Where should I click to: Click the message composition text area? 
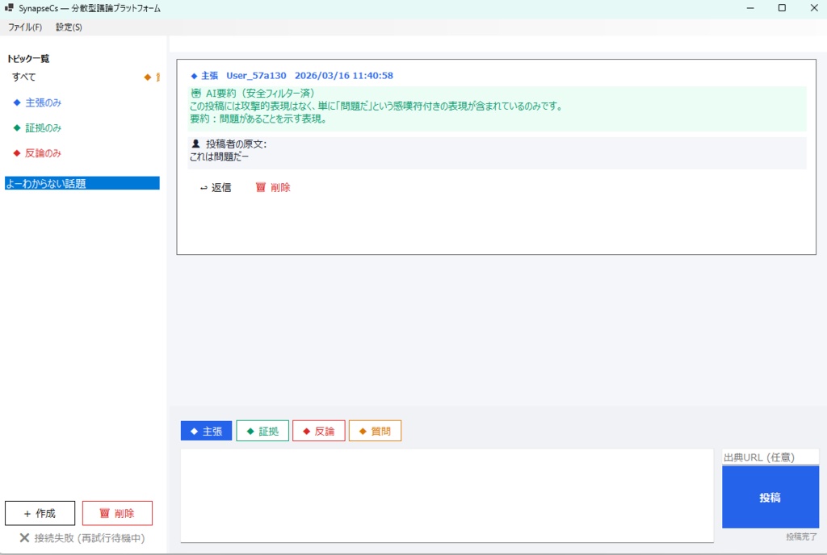[444, 494]
